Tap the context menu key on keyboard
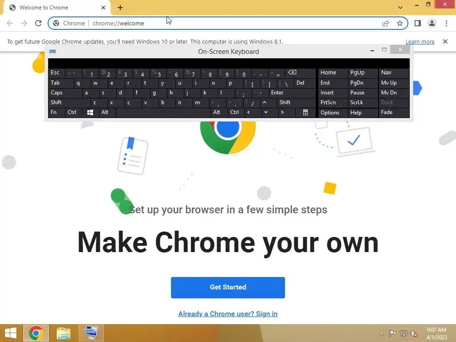 [x=305, y=112]
